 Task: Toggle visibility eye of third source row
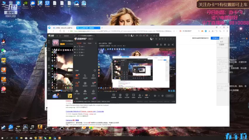[75, 52]
